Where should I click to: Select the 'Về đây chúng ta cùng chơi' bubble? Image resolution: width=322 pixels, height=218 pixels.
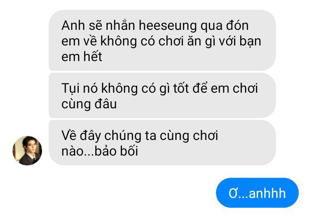[x=162, y=143]
